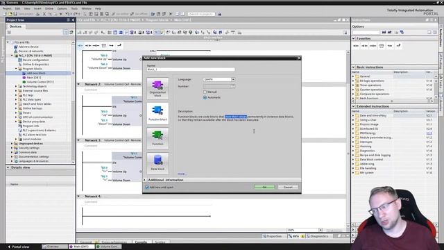Insert assignment coil from editor toolbar
Screen dimensions: 444x250
96,45
